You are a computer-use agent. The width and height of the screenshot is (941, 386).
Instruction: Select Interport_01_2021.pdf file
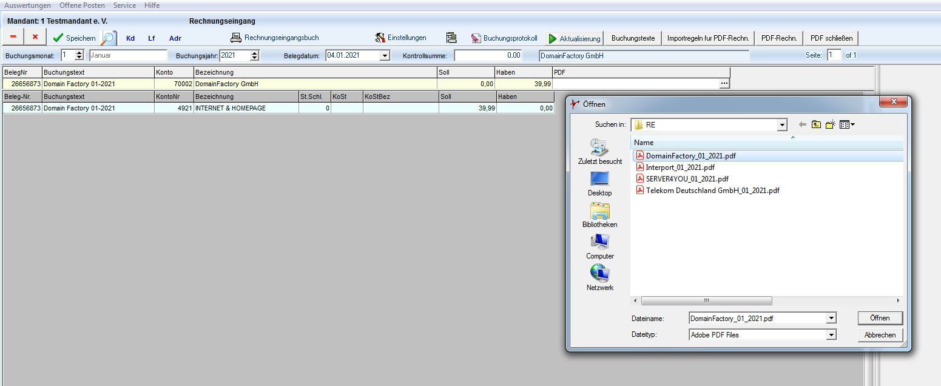click(x=680, y=168)
